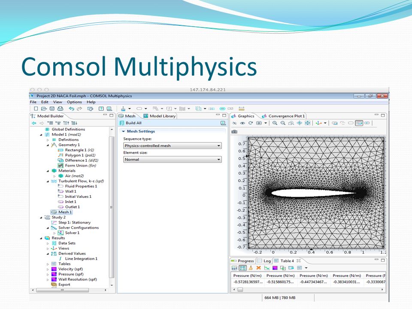Toggle the Show Selected eye icon
Viewport: 412px width, 309px height.
[x=242, y=123]
